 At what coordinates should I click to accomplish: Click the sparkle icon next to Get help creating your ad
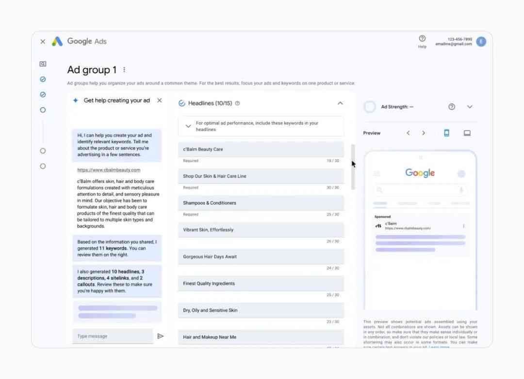tap(76, 100)
